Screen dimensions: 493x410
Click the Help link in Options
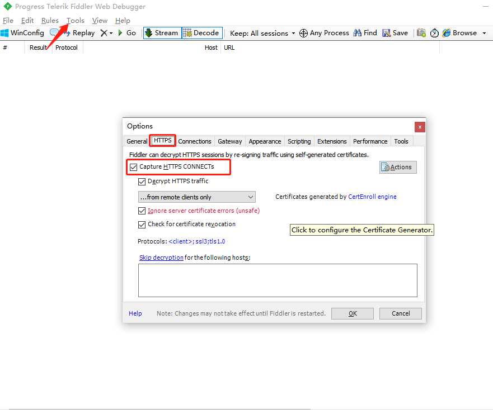pos(135,313)
